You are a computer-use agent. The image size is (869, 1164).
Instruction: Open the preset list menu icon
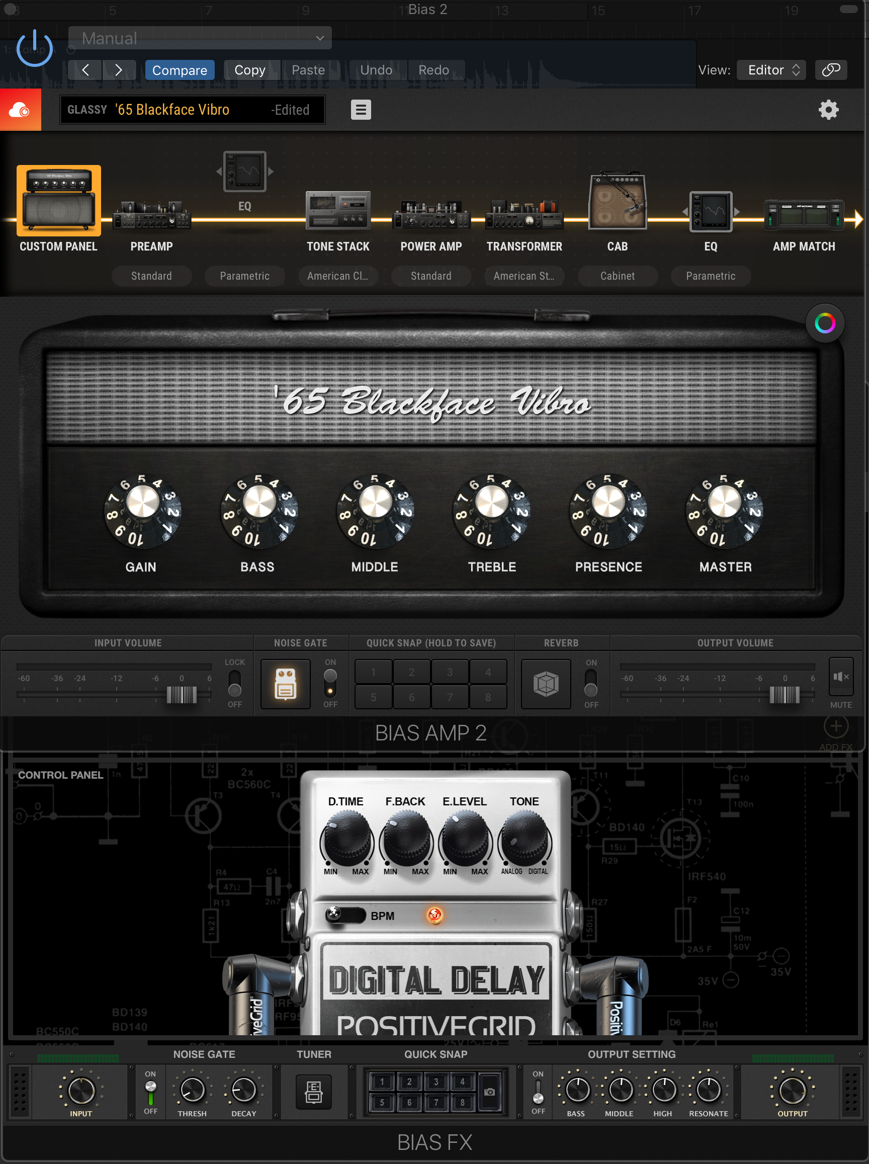361,110
